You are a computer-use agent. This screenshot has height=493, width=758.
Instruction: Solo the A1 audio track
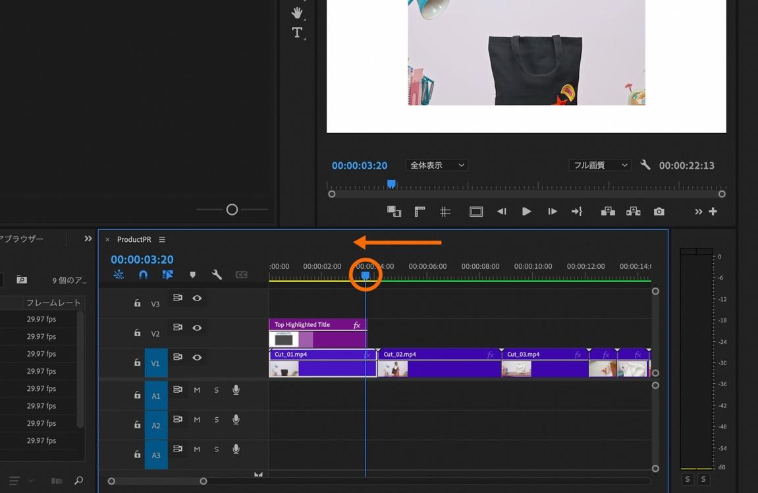216,390
